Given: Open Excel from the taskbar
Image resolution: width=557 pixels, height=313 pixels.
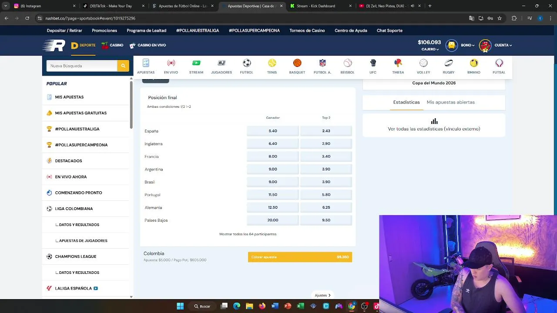Looking at the screenshot, I should pyautogui.click(x=300, y=306).
